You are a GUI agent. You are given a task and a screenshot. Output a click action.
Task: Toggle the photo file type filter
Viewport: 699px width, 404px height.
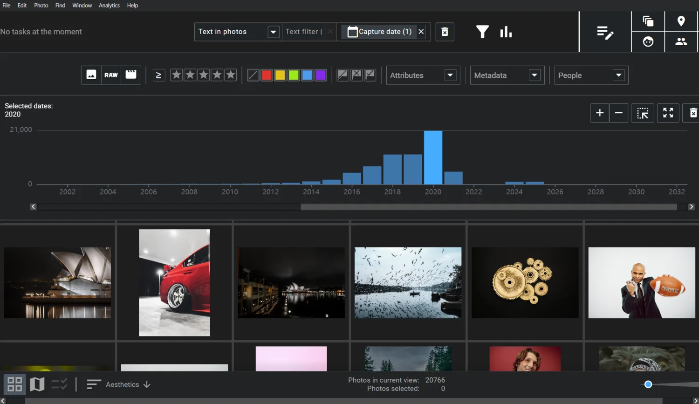click(91, 75)
